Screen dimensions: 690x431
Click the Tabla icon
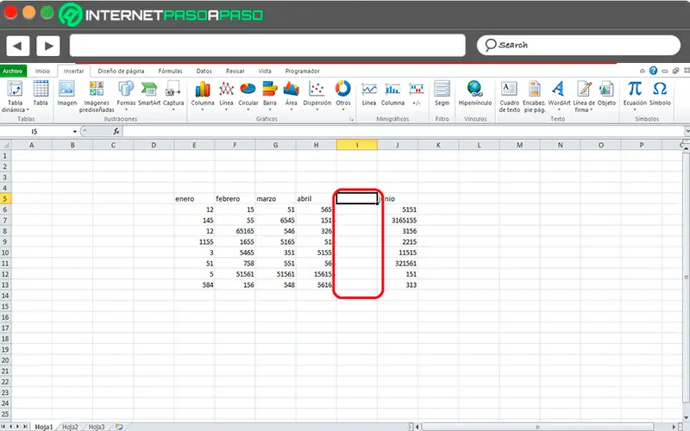click(41, 93)
